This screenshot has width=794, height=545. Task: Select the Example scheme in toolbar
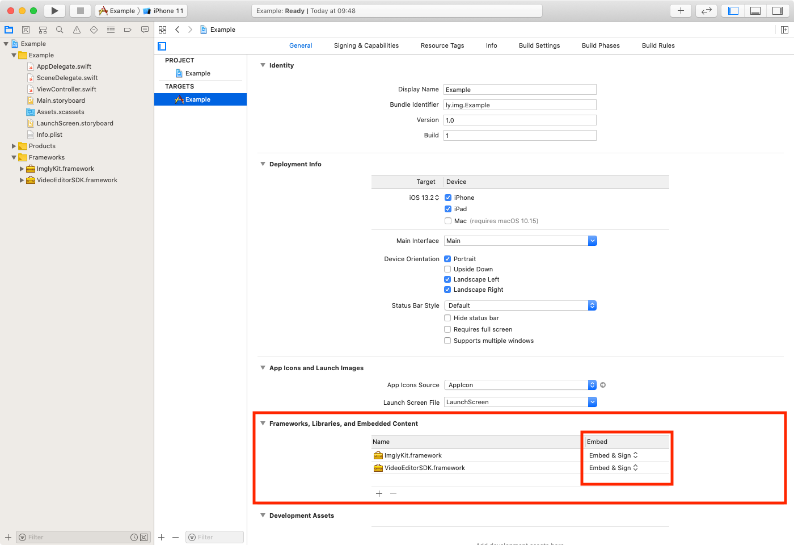[x=117, y=11]
